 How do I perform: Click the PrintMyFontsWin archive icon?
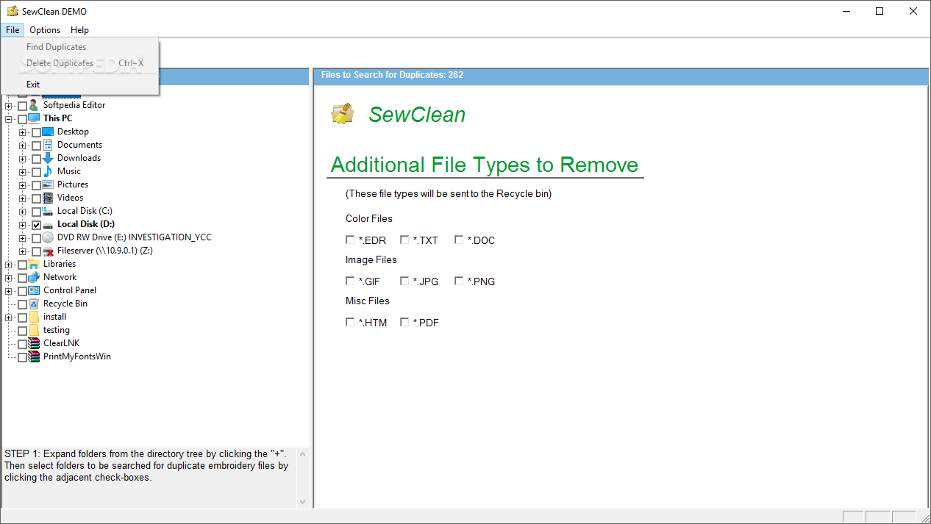[x=34, y=356]
